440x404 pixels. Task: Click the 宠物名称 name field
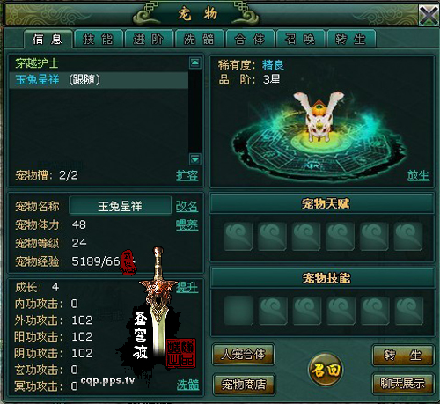[x=121, y=206]
